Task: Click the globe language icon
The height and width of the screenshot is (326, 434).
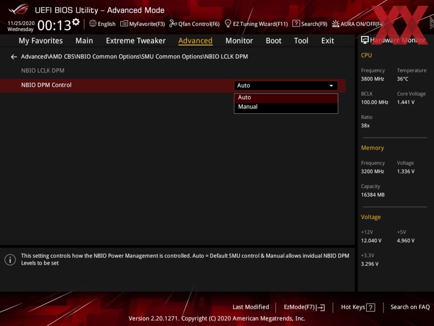Action: [x=93, y=23]
